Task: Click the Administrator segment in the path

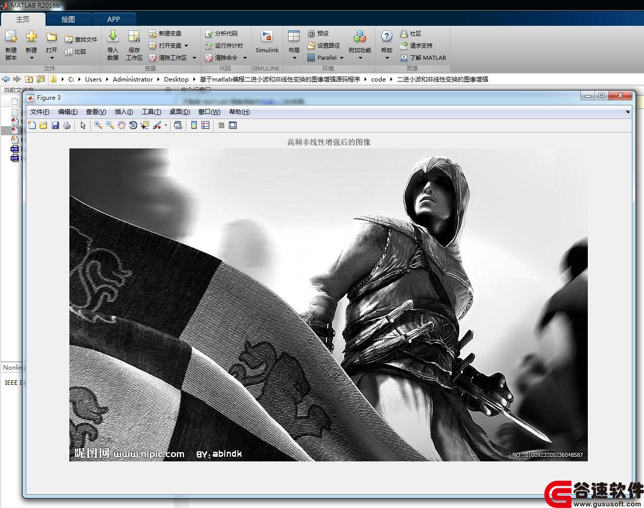Action: click(x=133, y=79)
